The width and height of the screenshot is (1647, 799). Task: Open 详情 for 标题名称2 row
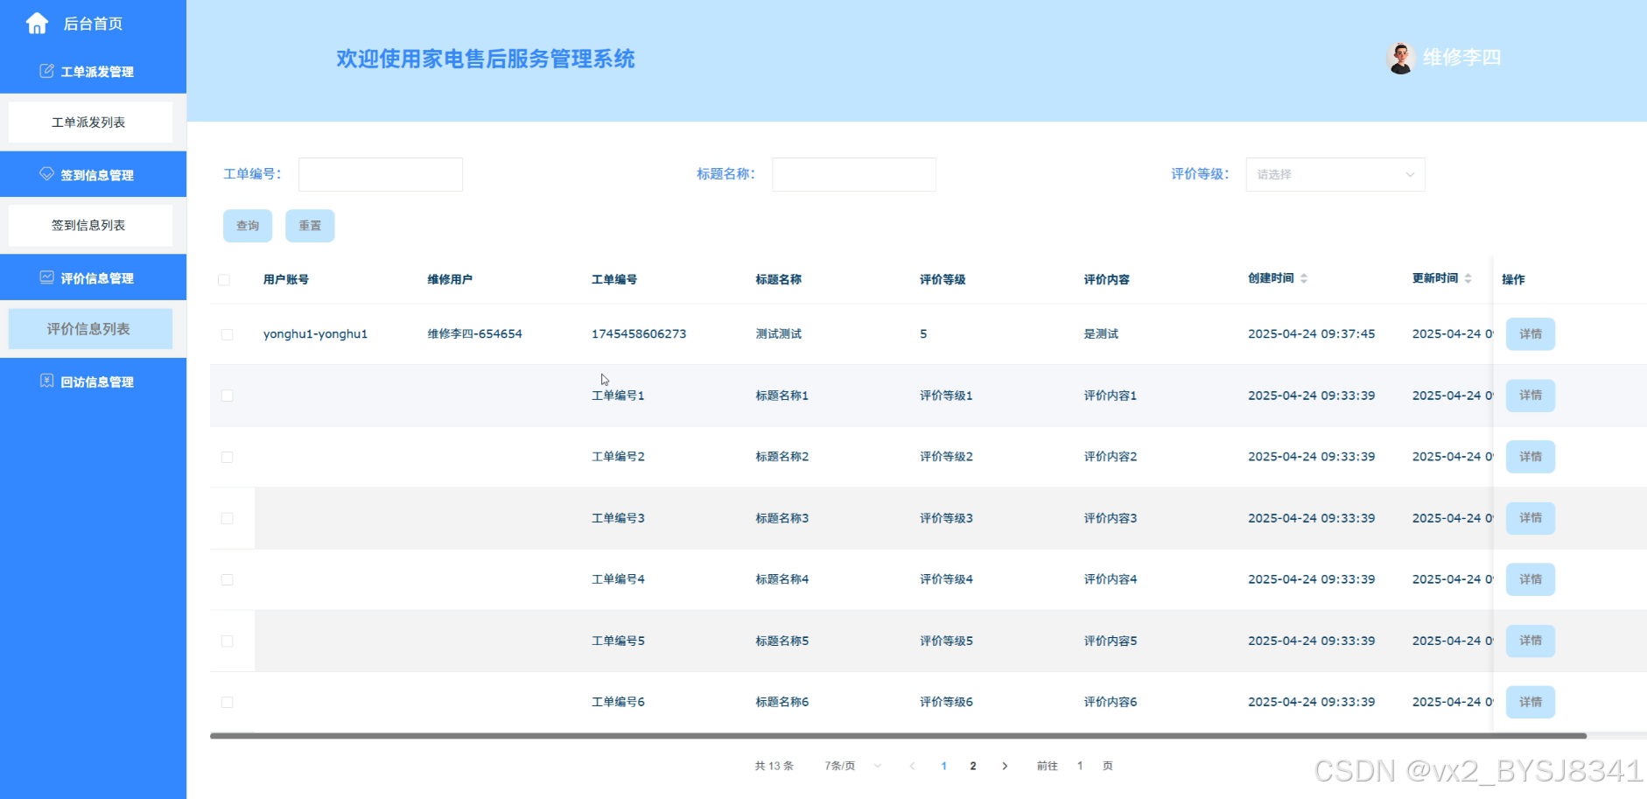pyautogui.click(x=1531, y=457)
